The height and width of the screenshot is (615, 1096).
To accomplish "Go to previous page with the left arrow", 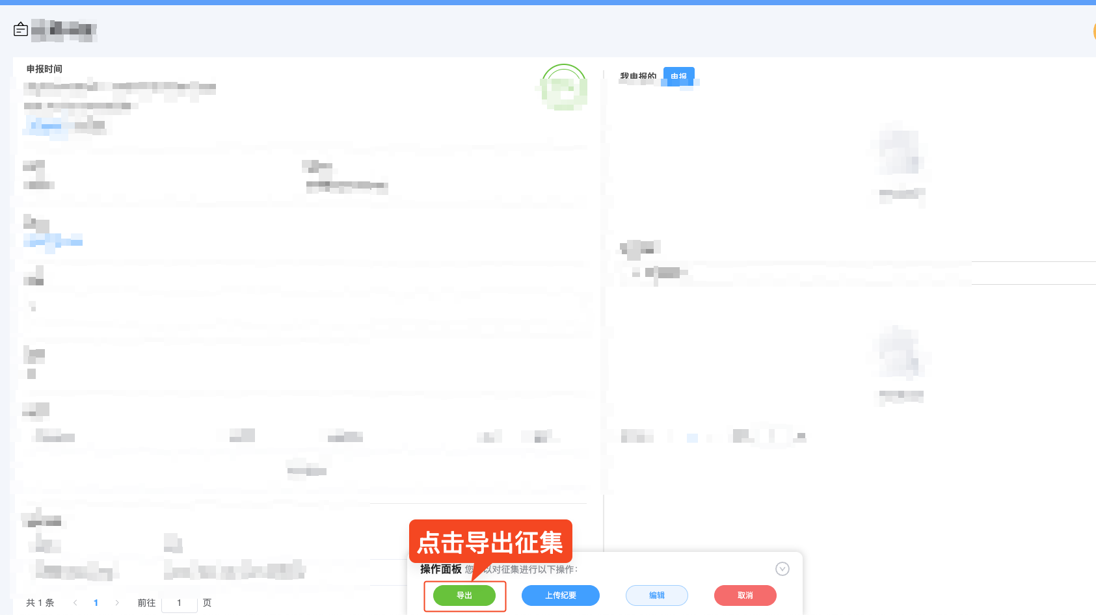I will tap(75, 603).
